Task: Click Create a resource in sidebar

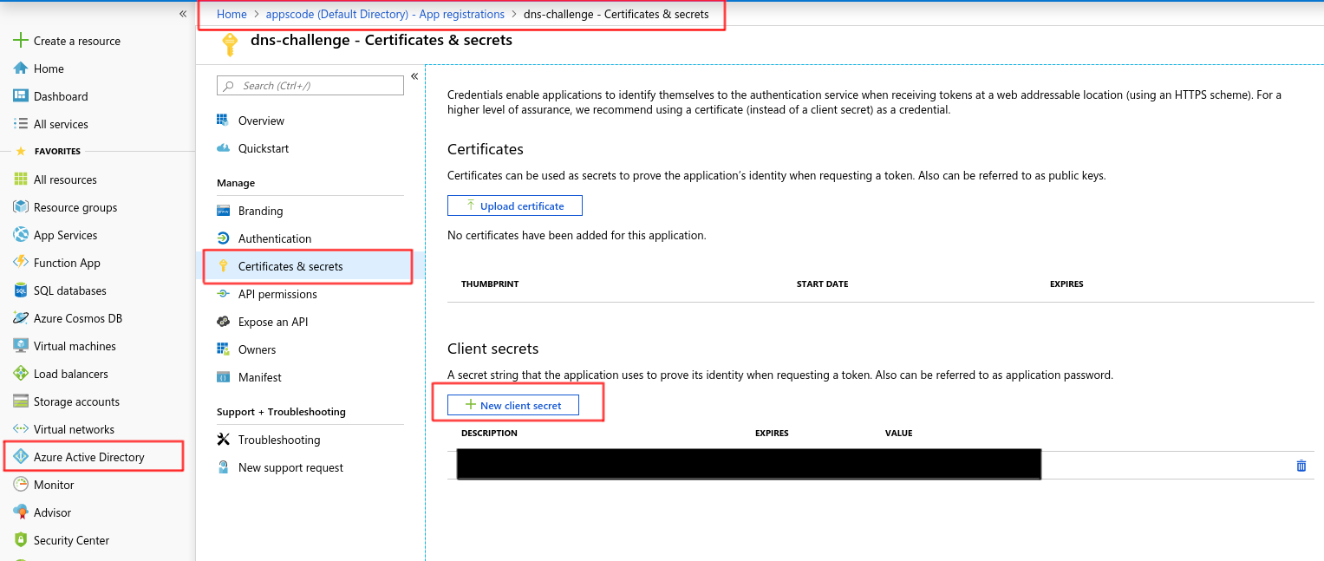Action: [76, 41]
